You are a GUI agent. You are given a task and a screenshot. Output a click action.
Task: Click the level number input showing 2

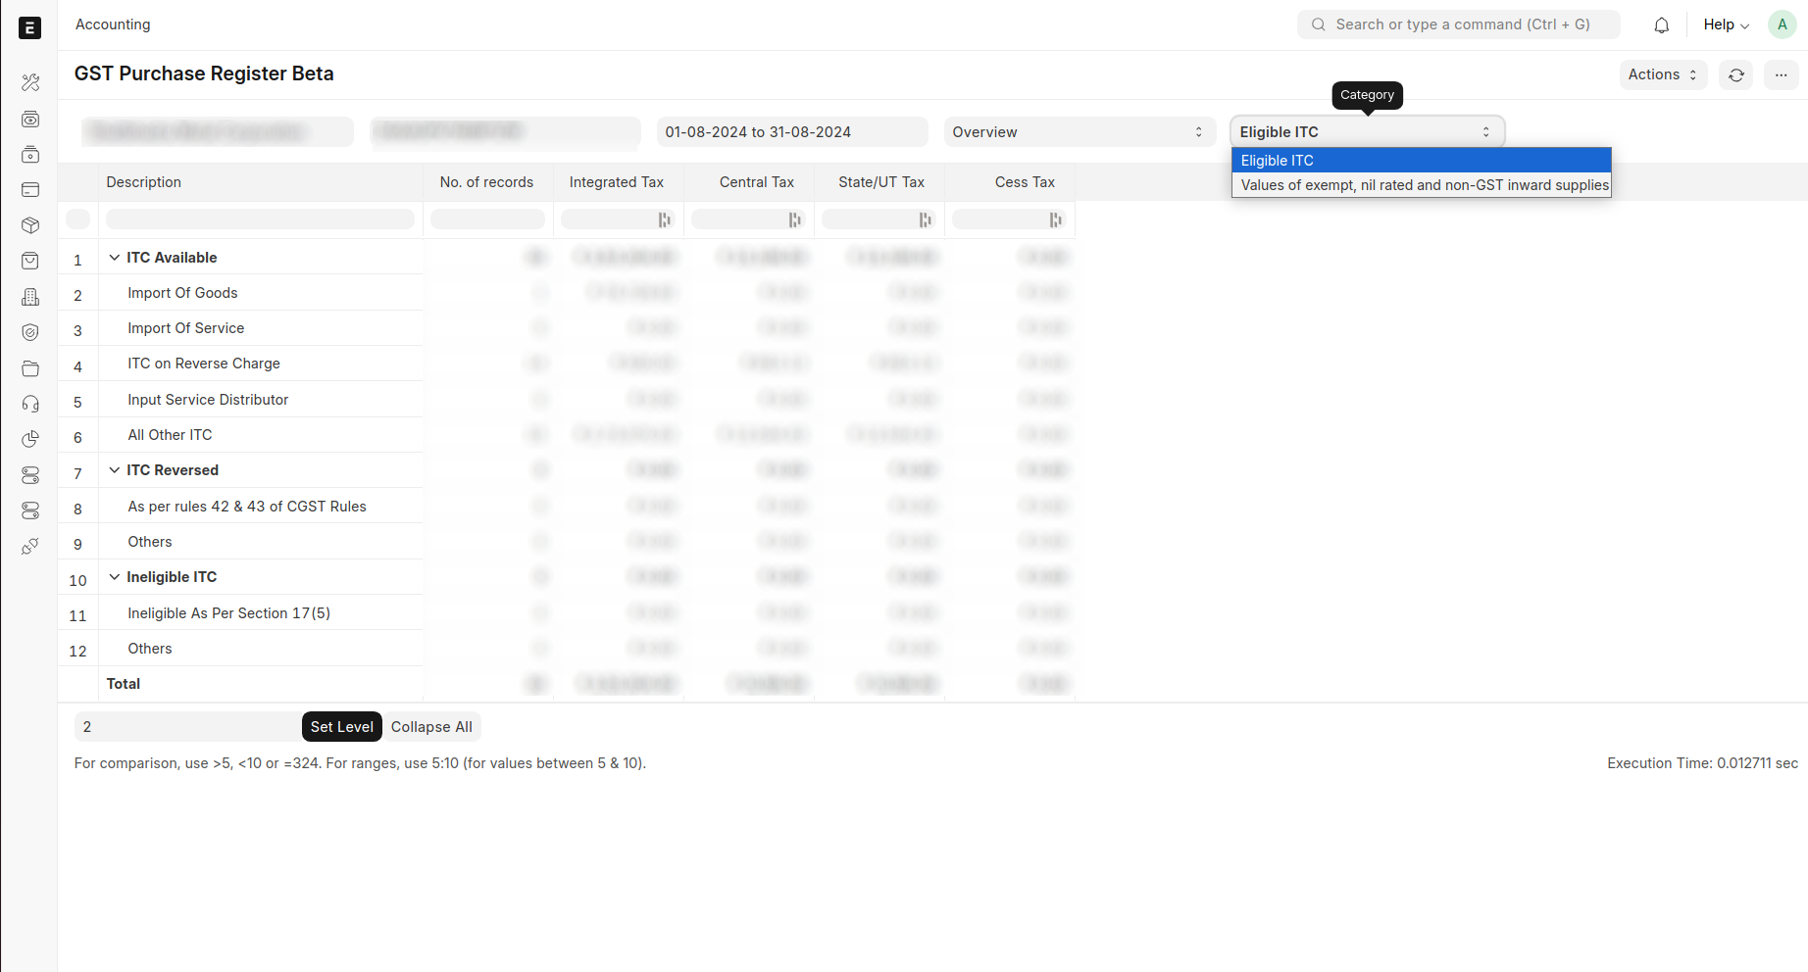[188, 727]
